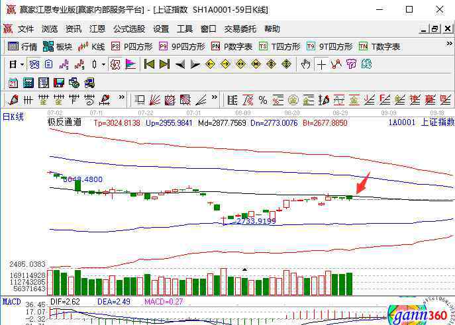Expand the fan-line toolbar overflow chevron
The height and width of the screenshot is (325, 455).
pos(215,97)
